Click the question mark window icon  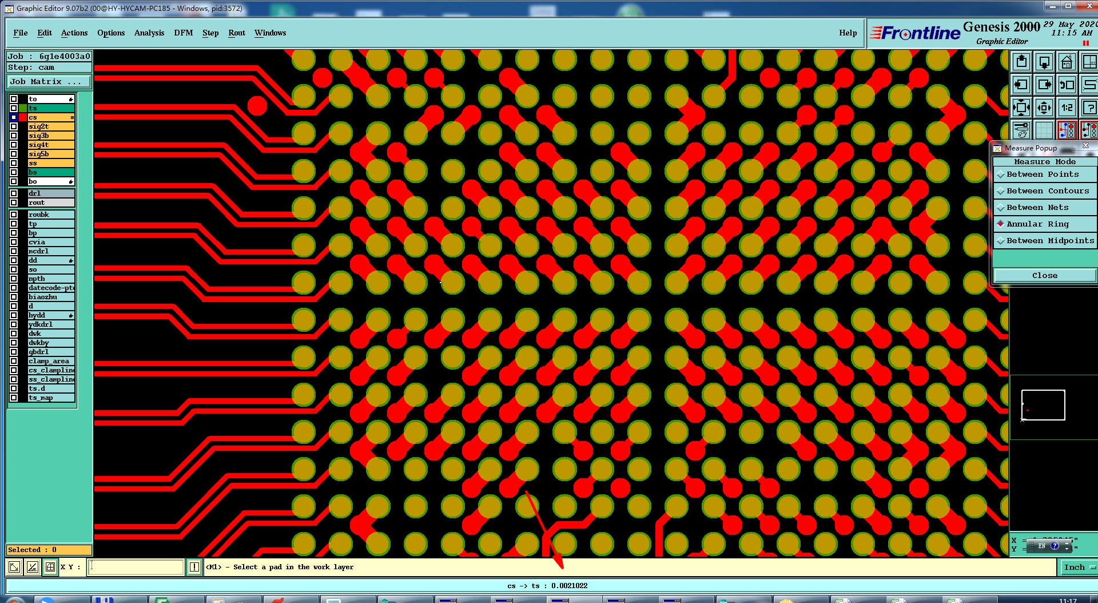1089,108
